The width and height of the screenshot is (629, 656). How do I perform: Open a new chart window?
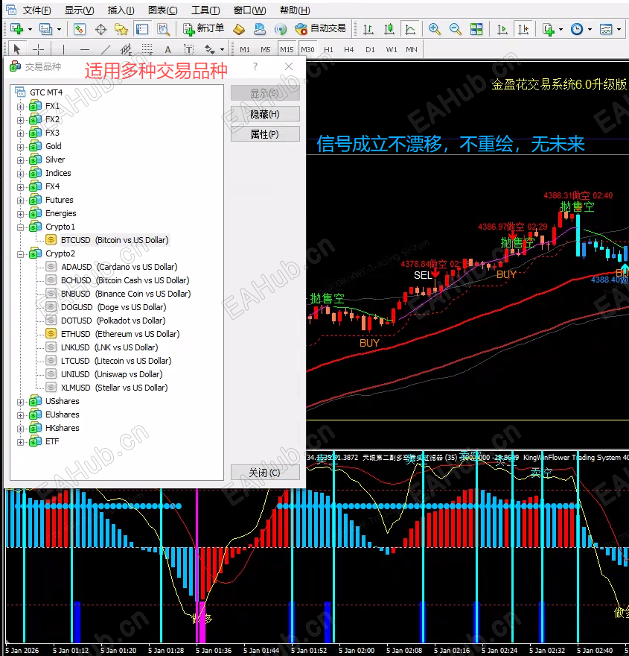[16, 29]
